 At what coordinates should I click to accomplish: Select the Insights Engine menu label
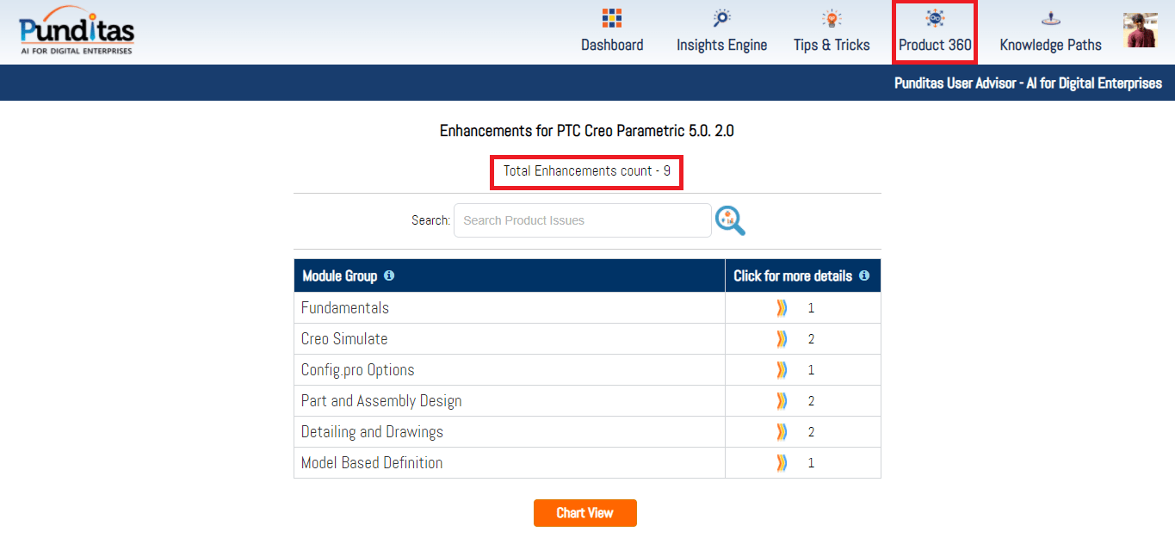(x=721, y=46)
